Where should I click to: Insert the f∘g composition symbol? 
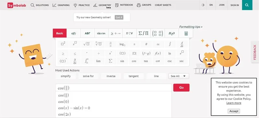146,54
